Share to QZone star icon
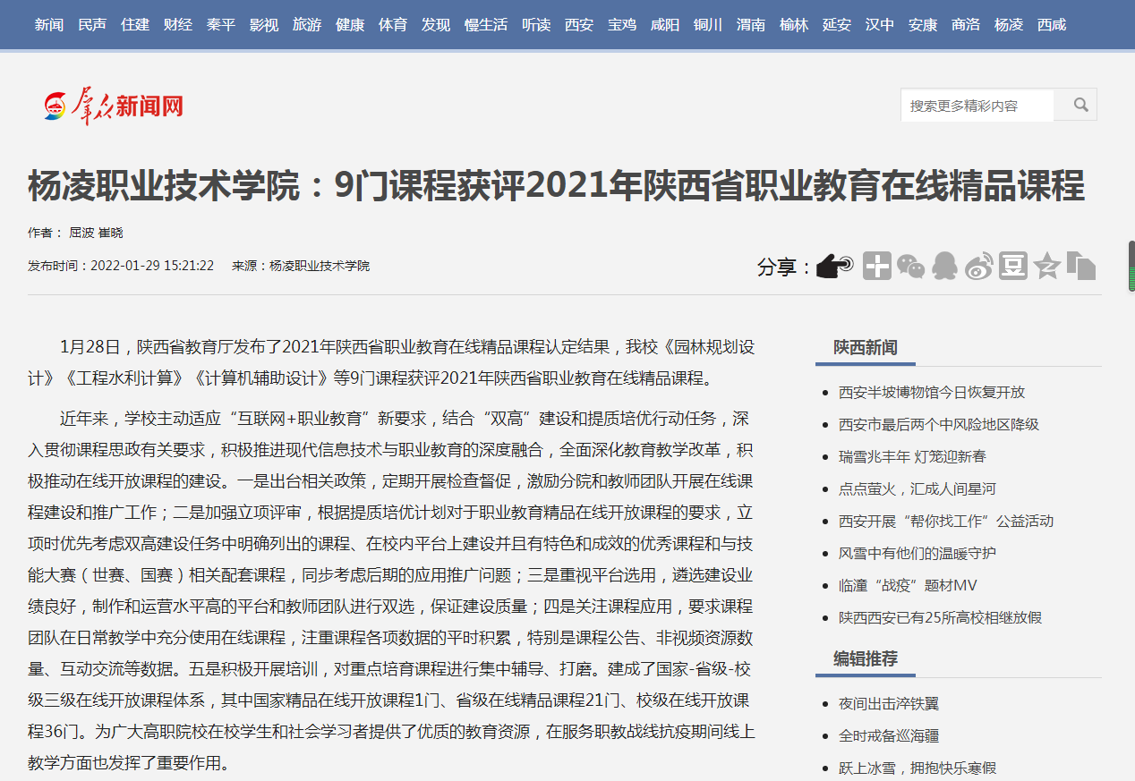The height and width of the screenshot is (781, 1135). point(1047,266)
